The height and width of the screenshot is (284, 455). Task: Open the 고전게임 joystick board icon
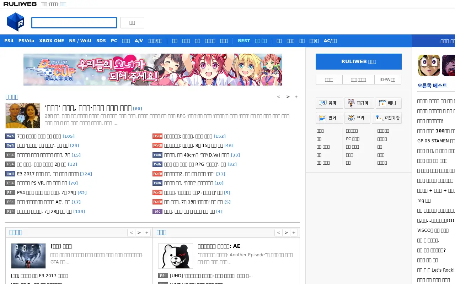click(387, 118)
